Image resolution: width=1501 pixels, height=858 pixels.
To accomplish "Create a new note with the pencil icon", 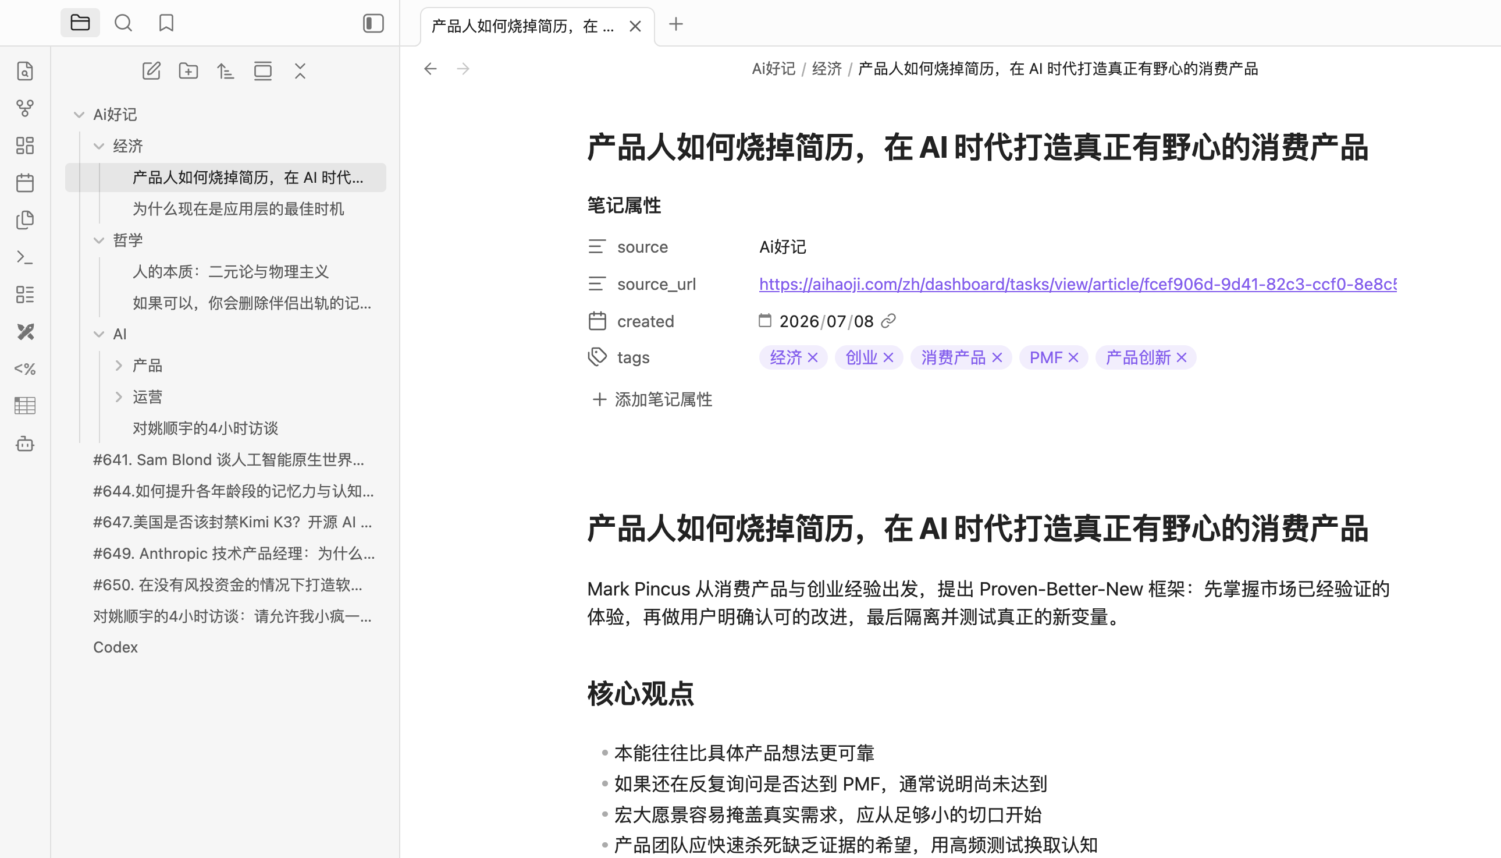I will pyautogui.click(x=151, y=71).
